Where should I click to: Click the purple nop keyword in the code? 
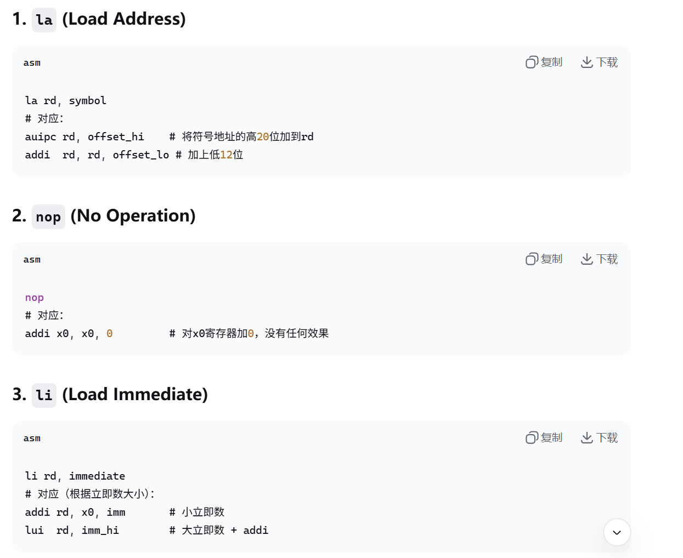tap(34, 298)
